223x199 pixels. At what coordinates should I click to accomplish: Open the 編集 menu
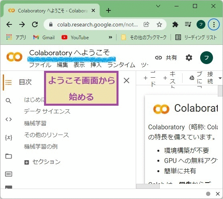(62, 65)
